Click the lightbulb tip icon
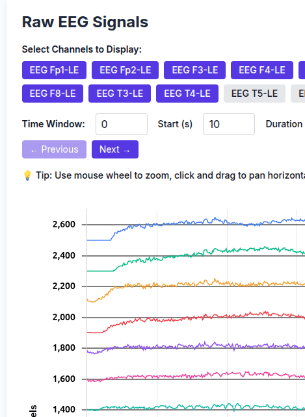This screenshot has height=417, width=305. (x=27, y=175)
